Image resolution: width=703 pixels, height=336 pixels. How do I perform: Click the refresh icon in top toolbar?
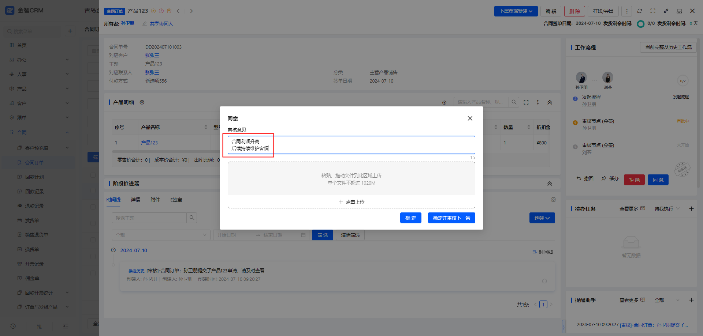pos(640,11)
